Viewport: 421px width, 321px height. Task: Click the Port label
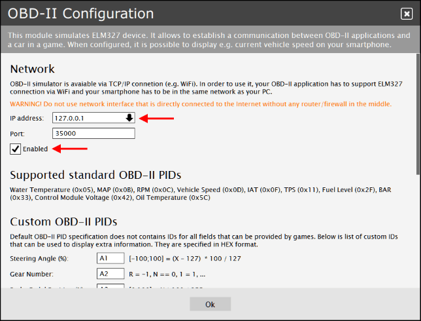(17, 134)
